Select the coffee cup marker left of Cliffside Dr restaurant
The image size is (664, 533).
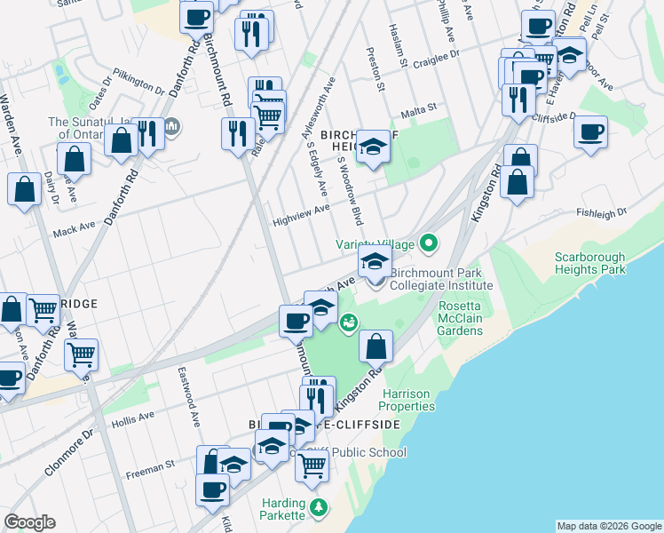point(531,76)
